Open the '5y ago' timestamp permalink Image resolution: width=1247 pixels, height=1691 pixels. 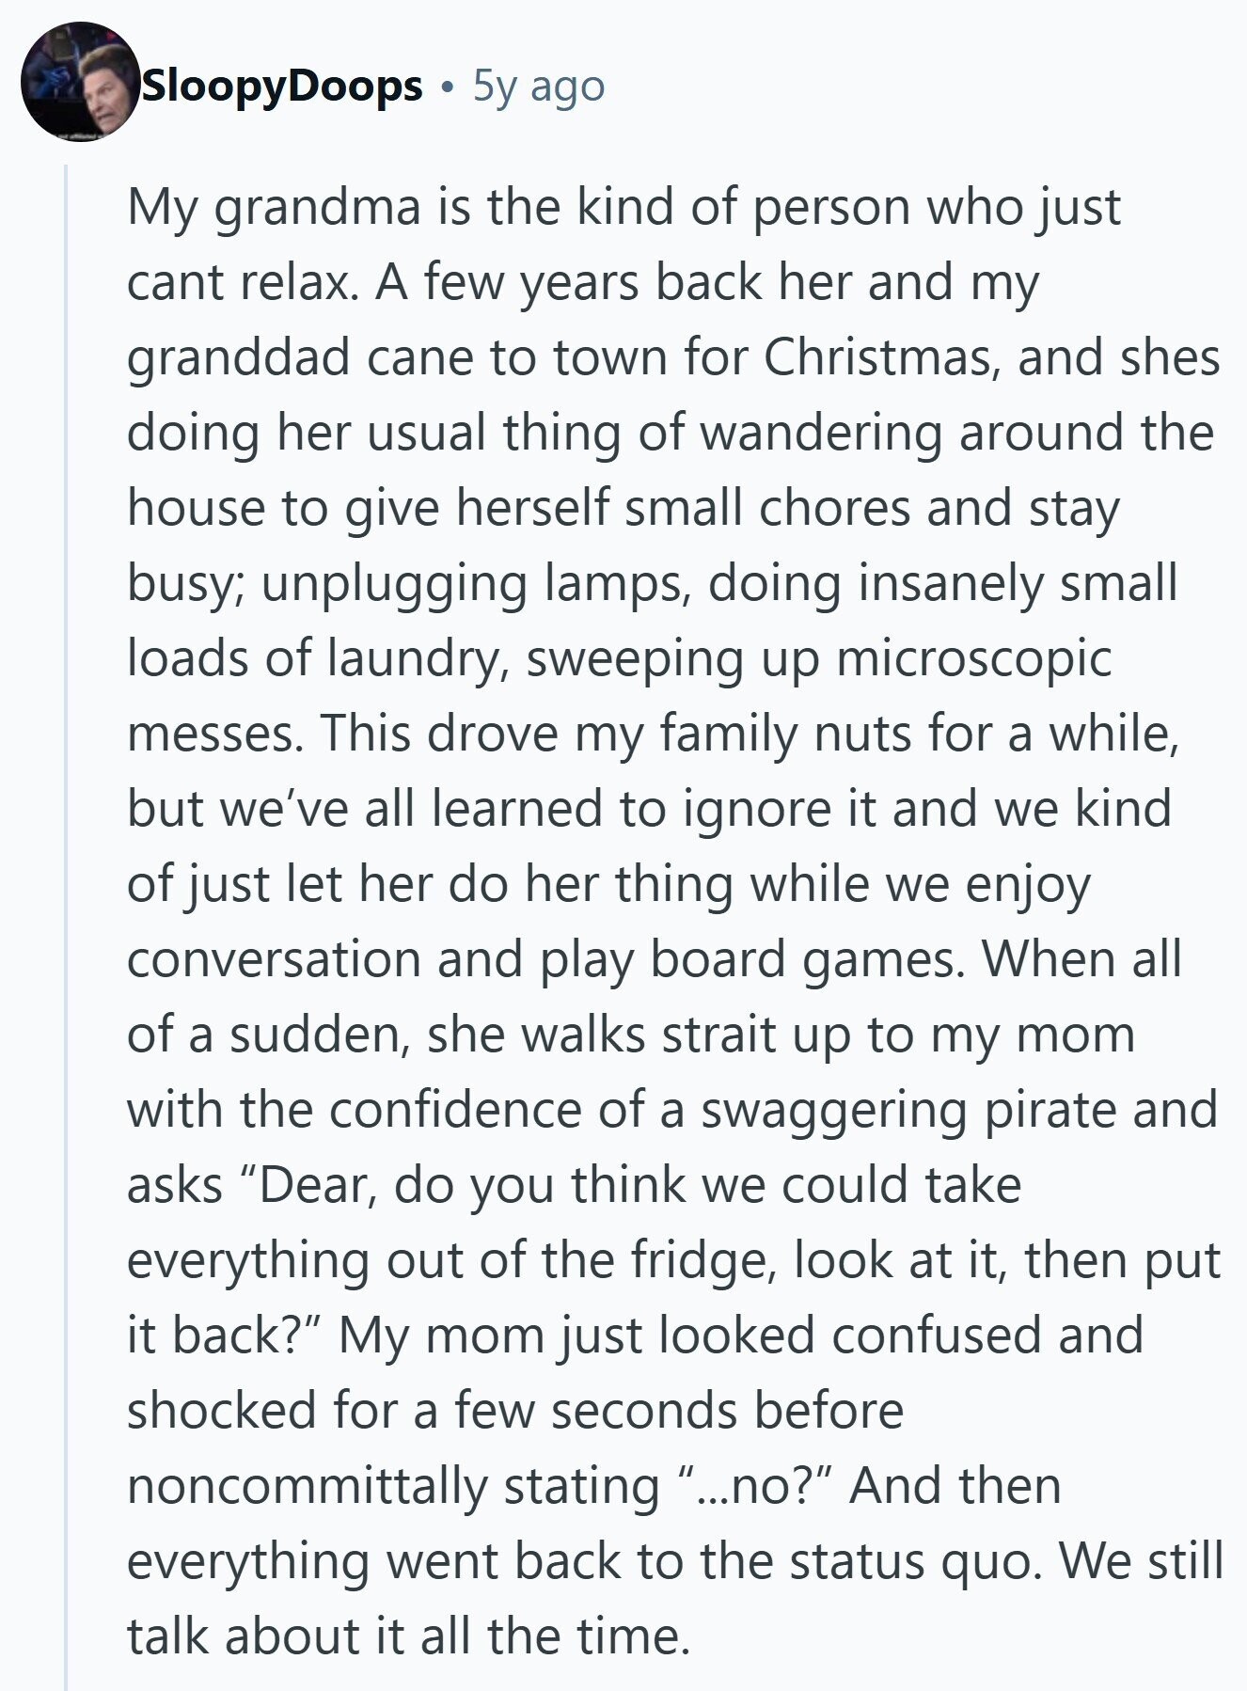[x=538, y=87]
